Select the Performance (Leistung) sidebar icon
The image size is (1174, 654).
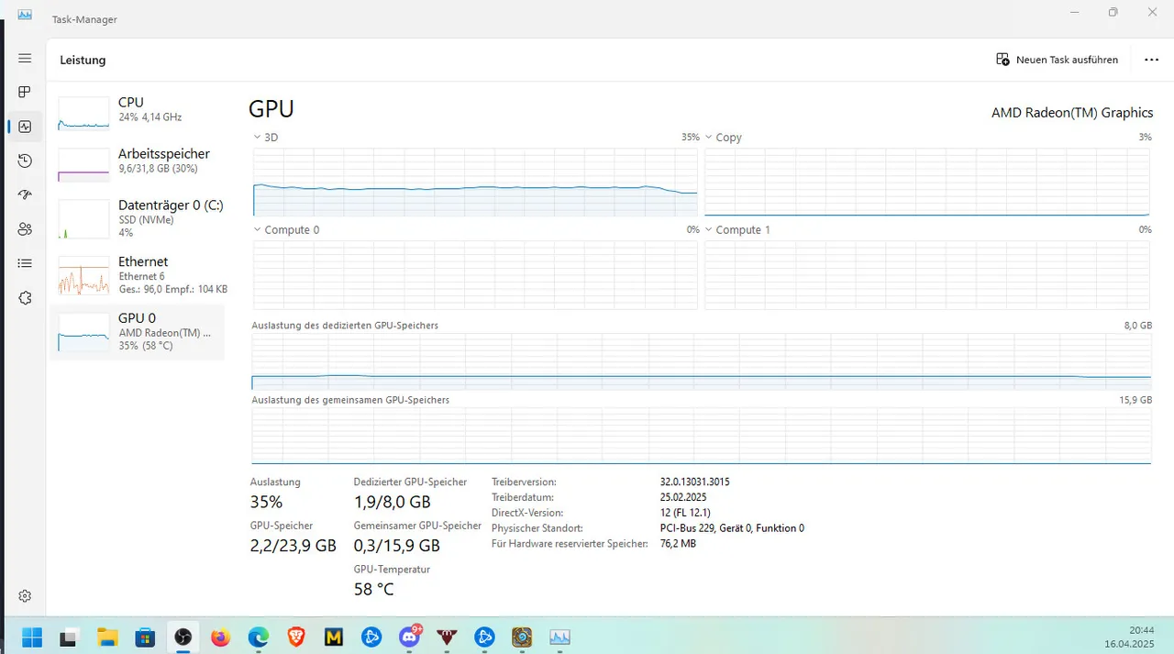25,127
